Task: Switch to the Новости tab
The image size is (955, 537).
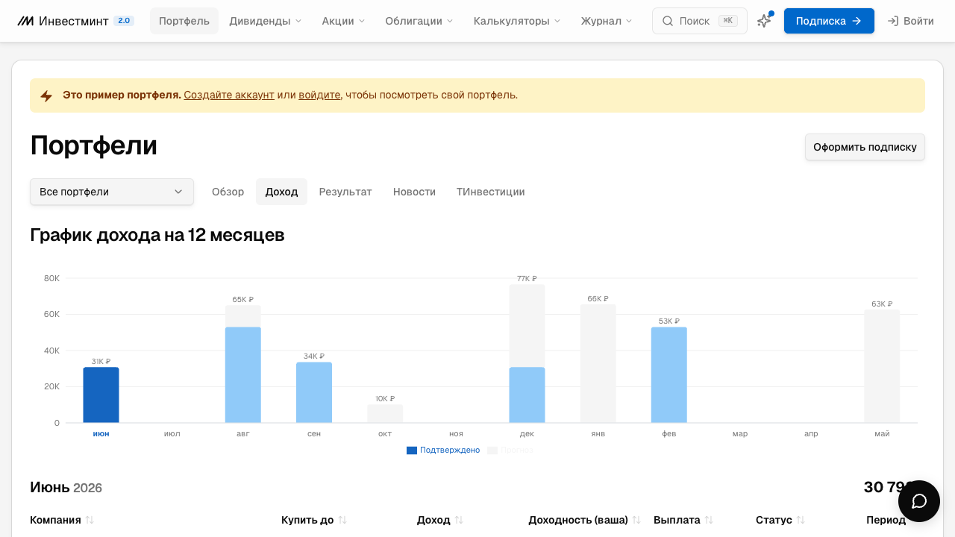Action: click(414, 192)
